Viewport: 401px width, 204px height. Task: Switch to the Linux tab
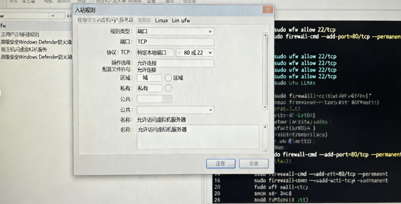click(x=161, y=20)
